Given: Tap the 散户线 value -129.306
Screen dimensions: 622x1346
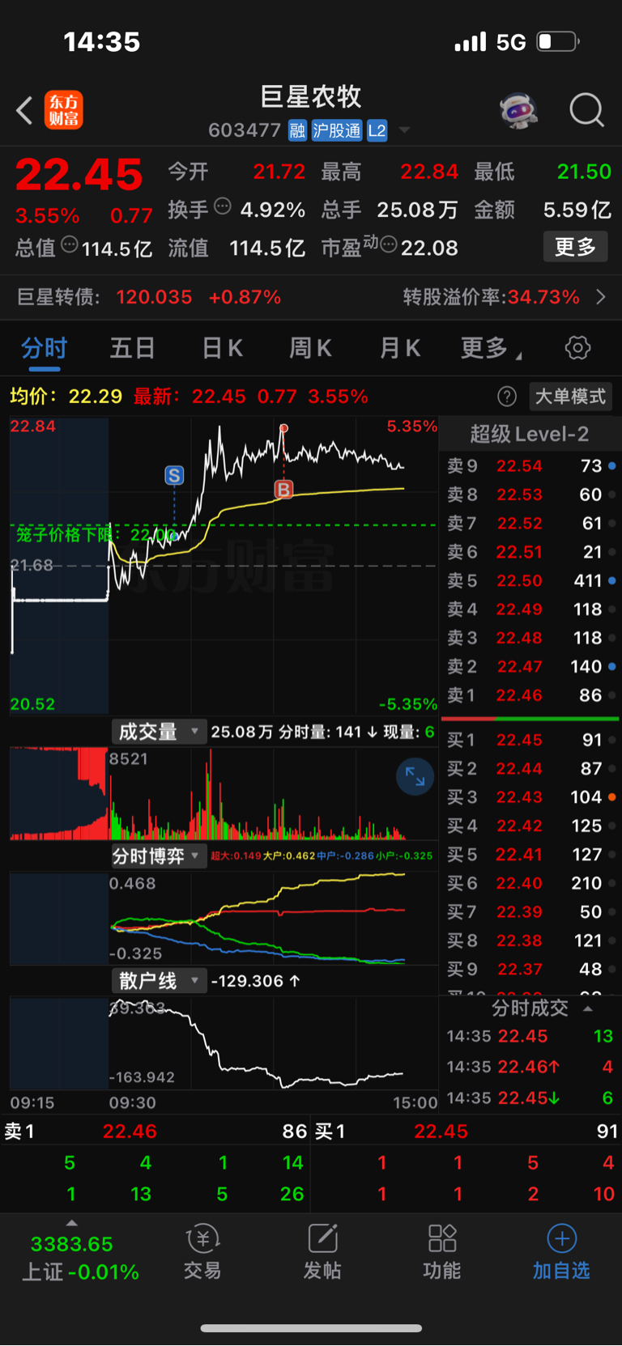Looking at the screenshot, I should tap(255, 981).
